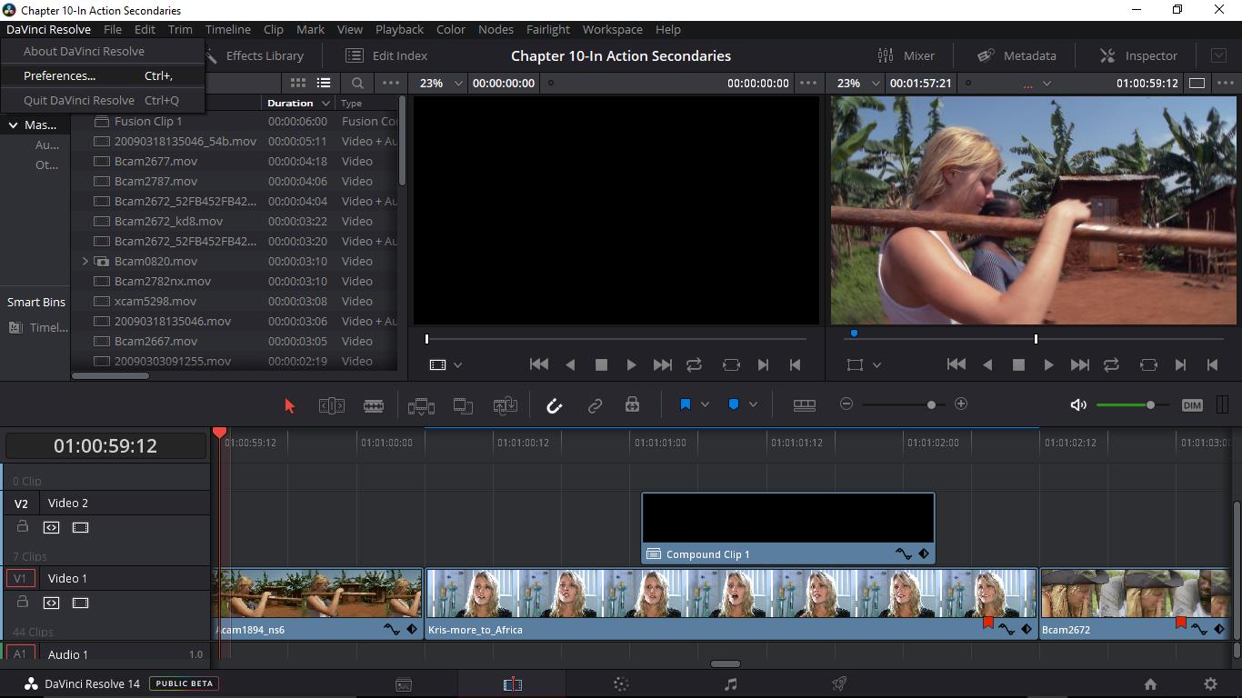Open the Edit Index panel
The height and width of the screenshot is (698, 1242).
click(x=386, y=55)
